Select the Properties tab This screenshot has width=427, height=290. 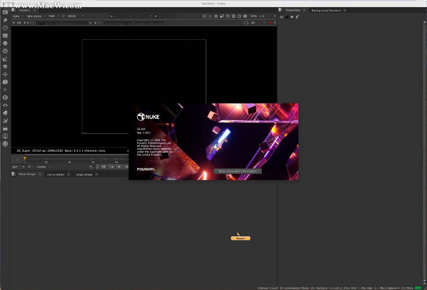(x=293, y=10)
